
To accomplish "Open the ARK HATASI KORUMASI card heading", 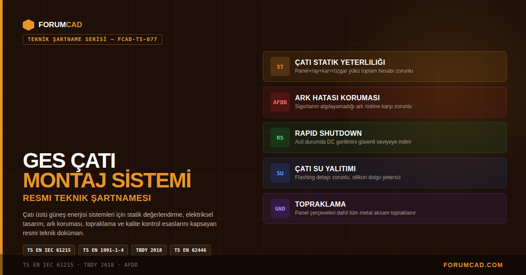I will [338, 98].
